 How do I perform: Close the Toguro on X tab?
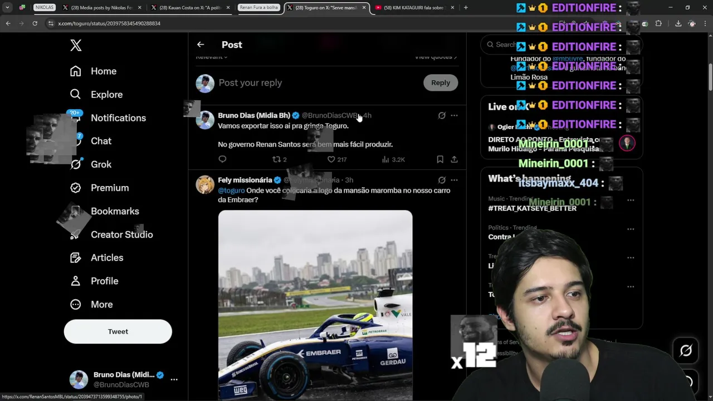[x=364, y=8]
